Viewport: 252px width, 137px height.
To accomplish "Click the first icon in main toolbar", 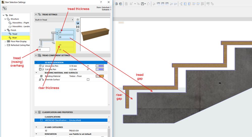I will [117, 4].
